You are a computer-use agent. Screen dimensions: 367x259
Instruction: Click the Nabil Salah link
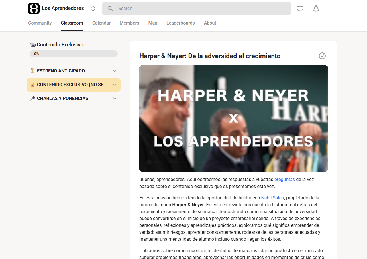pos(272,198)
